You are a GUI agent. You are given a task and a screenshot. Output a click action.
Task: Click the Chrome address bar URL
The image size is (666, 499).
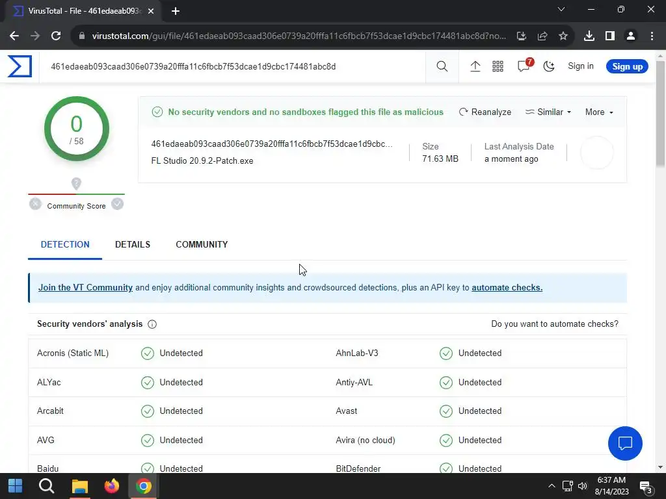[x=299, y=36]
